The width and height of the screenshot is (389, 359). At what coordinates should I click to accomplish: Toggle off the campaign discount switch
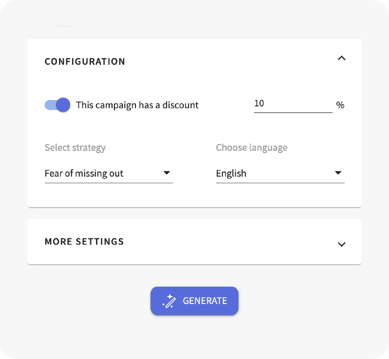pos(57,105)
